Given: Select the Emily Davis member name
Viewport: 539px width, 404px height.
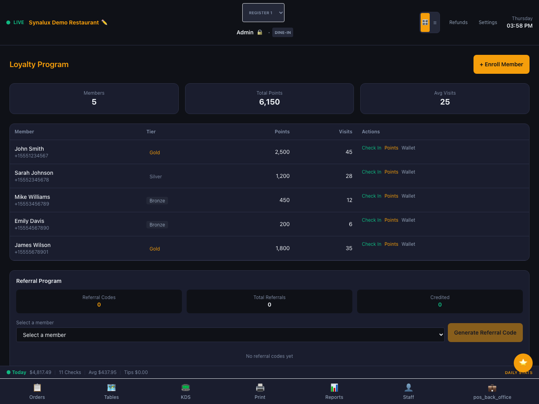Looking at the screenshot, I should pos(30,221).
